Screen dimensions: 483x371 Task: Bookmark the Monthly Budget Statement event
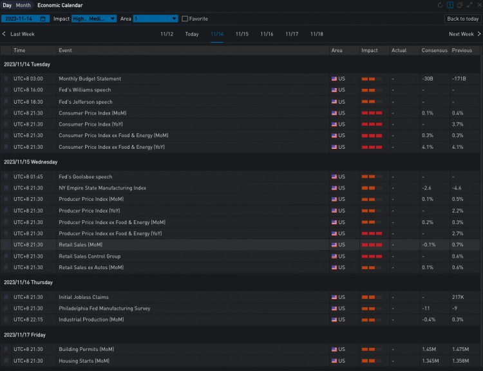[x=6, y=79]
